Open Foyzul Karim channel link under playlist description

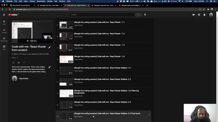(x=24, y=79)
